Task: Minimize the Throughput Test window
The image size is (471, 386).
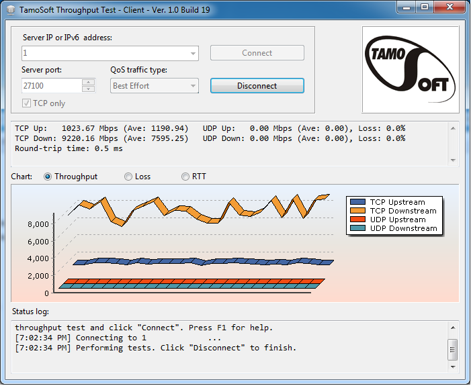Action: (x=406, y=7)
